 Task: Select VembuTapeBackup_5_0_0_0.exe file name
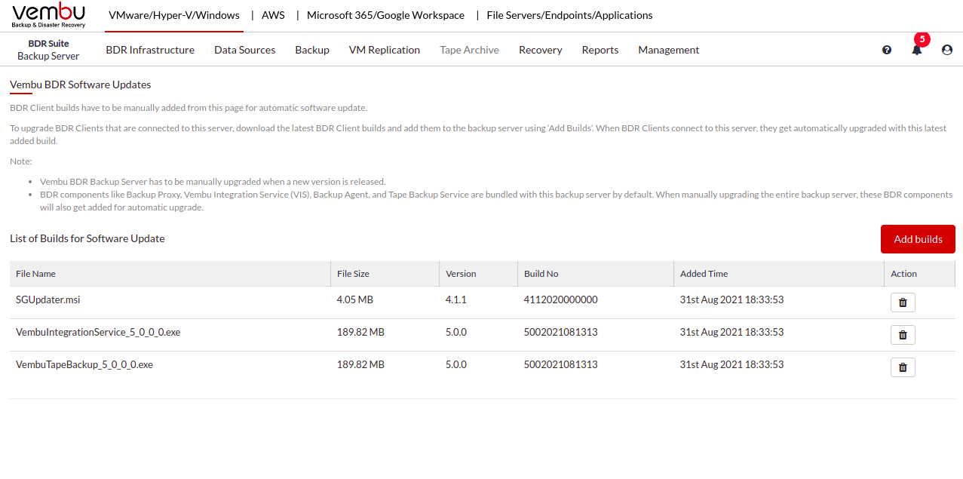(x=84, y=364)
